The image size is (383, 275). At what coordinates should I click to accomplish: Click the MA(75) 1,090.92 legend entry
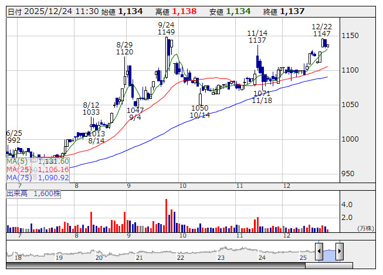click(x=38, y=177)
